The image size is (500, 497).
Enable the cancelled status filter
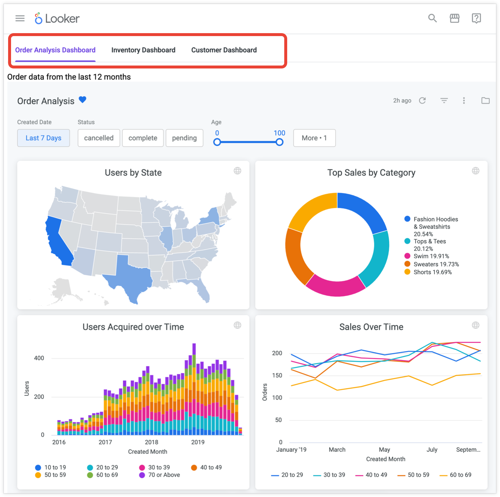(x=99, y=138)
